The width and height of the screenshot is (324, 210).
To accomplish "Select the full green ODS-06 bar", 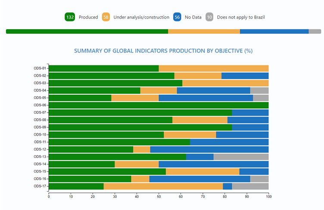I will coord(159,105).
